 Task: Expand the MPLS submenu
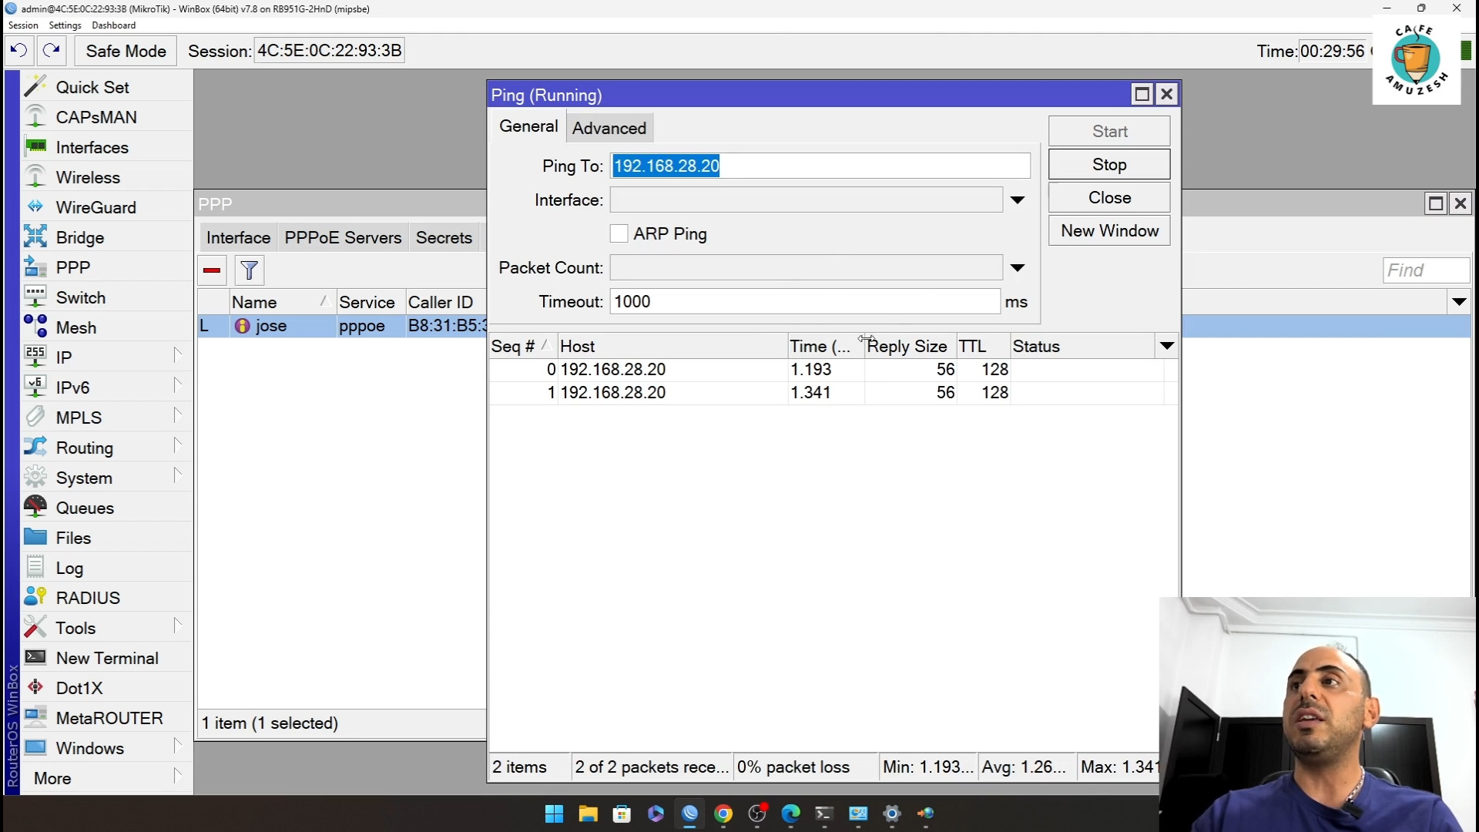107,418
